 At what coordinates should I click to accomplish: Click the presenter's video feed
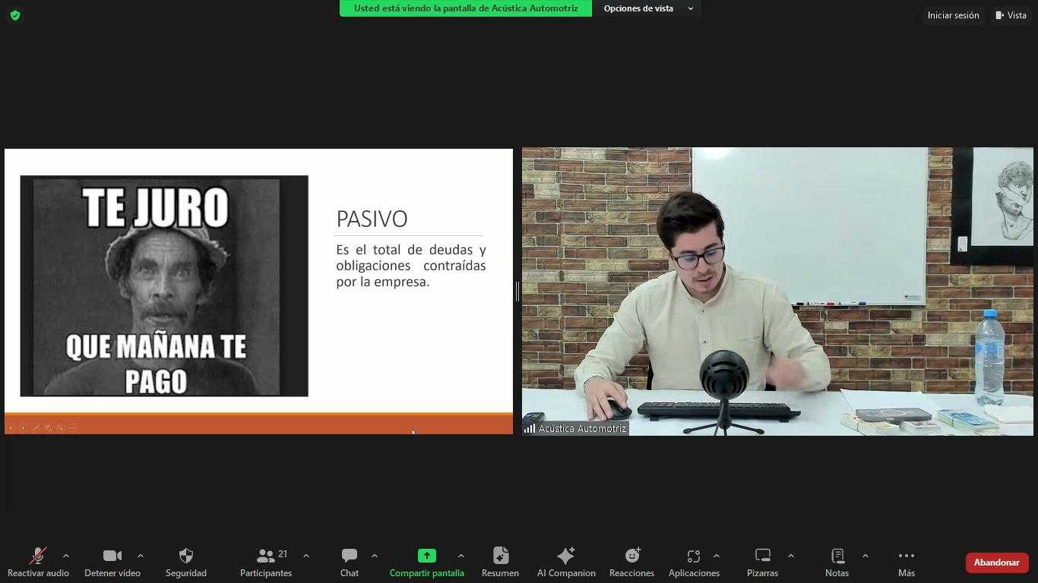(x=777, y=291)
